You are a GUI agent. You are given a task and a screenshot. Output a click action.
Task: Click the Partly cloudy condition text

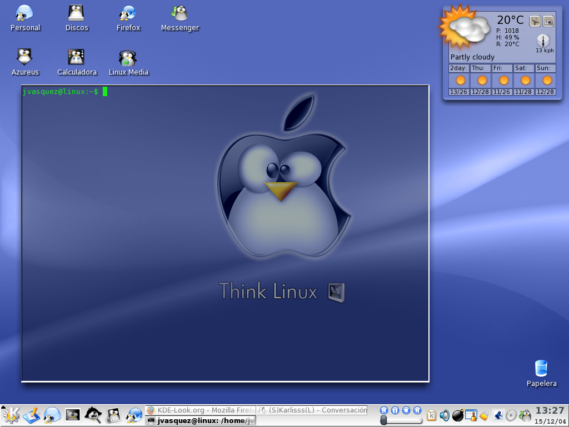[472, 57]
